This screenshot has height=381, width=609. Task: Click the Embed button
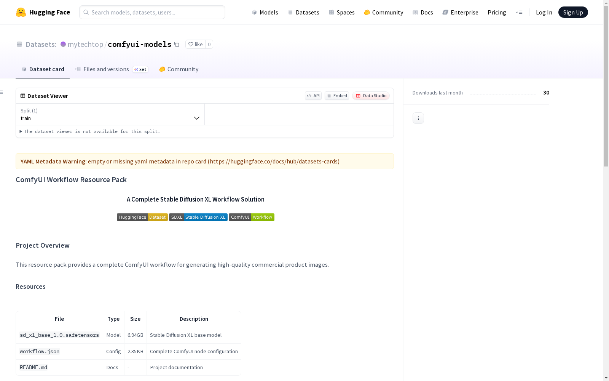click(x=337, y=96)
